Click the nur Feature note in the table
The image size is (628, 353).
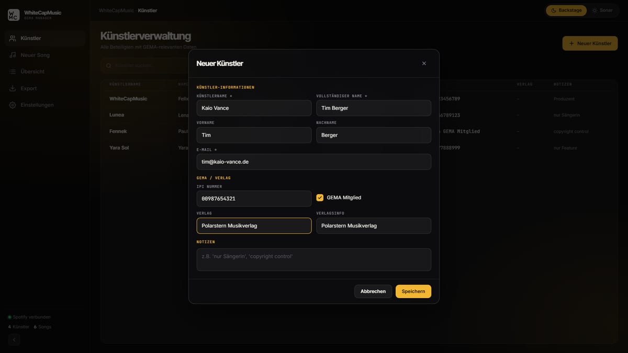[x=565, y=148]
